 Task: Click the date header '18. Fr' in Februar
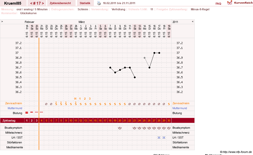(27, 27)
